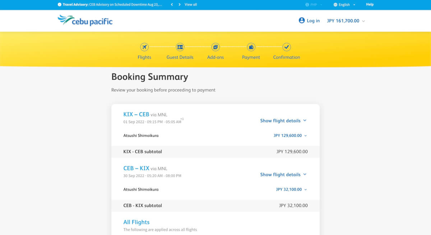Click the Flights airplane step icon
431x235 pixels.
pos(144,47)
